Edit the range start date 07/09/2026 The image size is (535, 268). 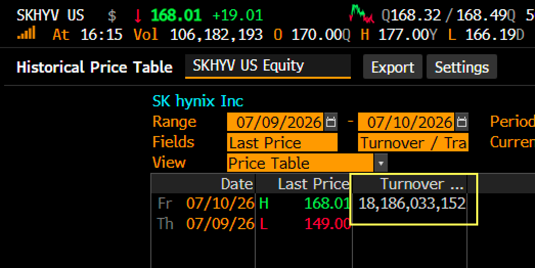[x=275, y=122]
